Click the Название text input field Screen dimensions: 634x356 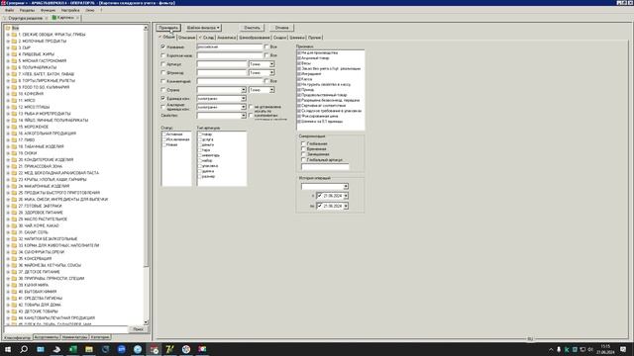230,46
